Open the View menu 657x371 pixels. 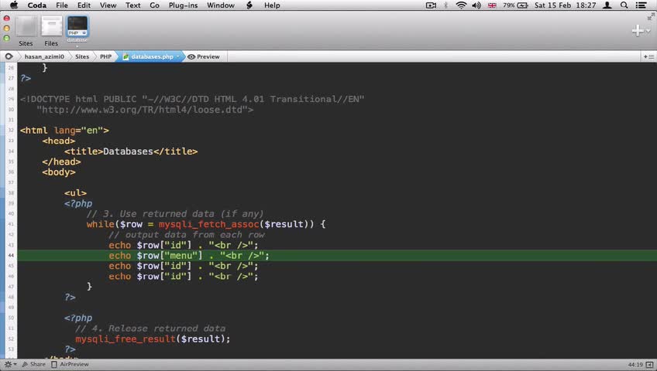(x=108, y=5)
